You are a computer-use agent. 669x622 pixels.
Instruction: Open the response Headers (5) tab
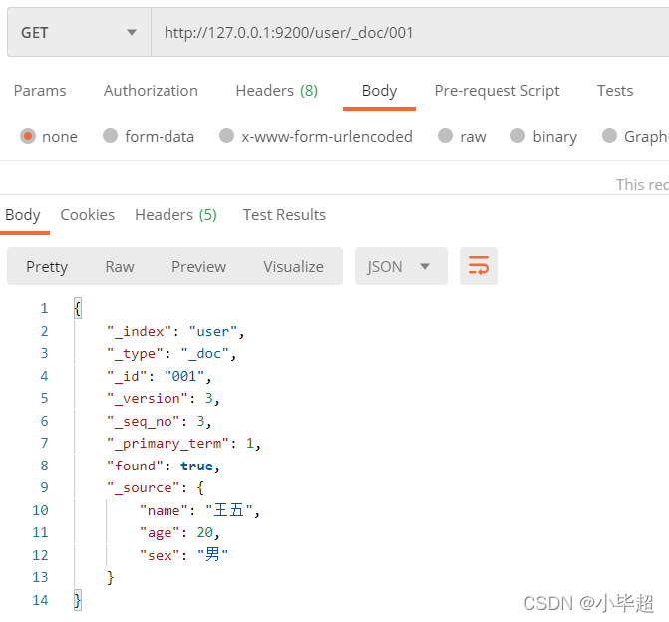[175, 215]
